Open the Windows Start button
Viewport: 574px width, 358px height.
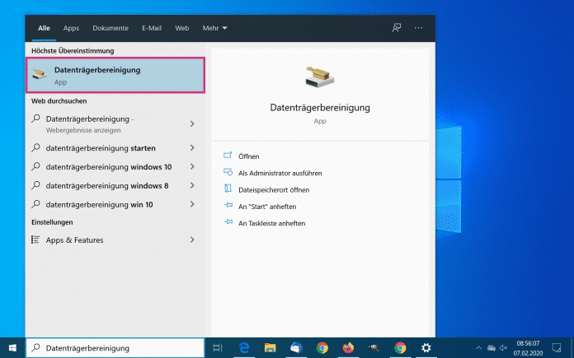point(12,348)
